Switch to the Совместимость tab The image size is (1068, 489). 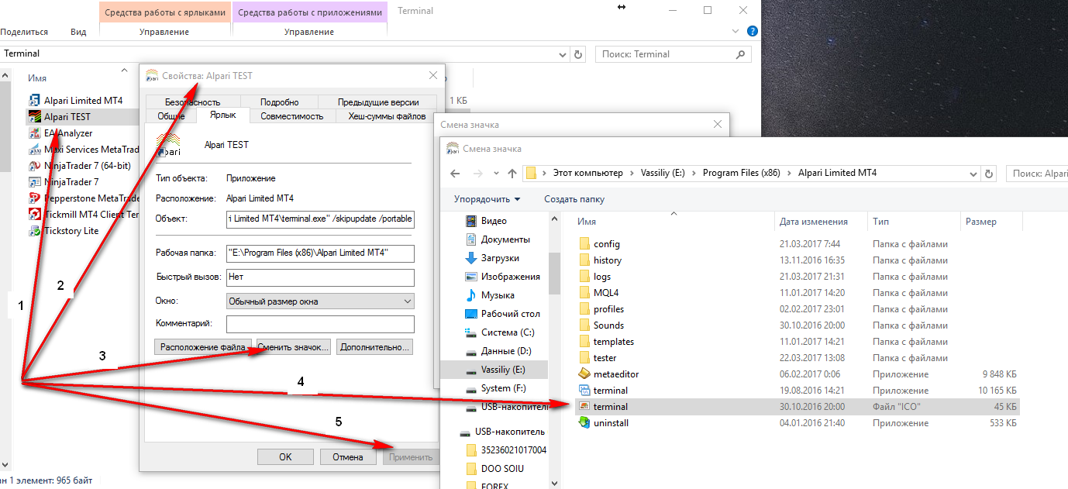pyautogui.click(x=291, y=116)
